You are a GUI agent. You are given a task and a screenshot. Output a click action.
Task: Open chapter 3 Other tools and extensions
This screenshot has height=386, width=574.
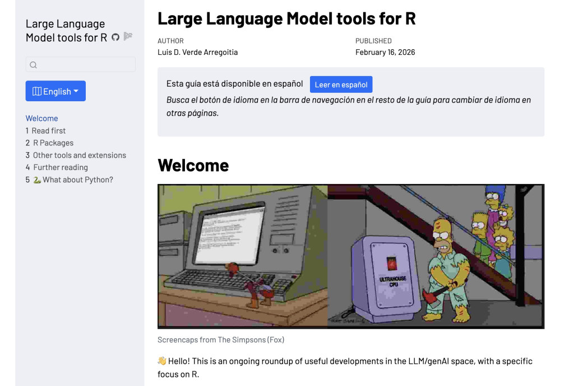76,155
